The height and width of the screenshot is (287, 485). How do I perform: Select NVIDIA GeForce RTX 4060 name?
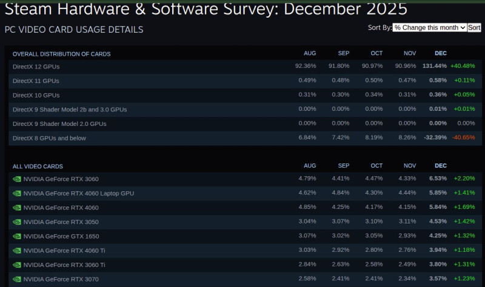(x=61, y=208)
